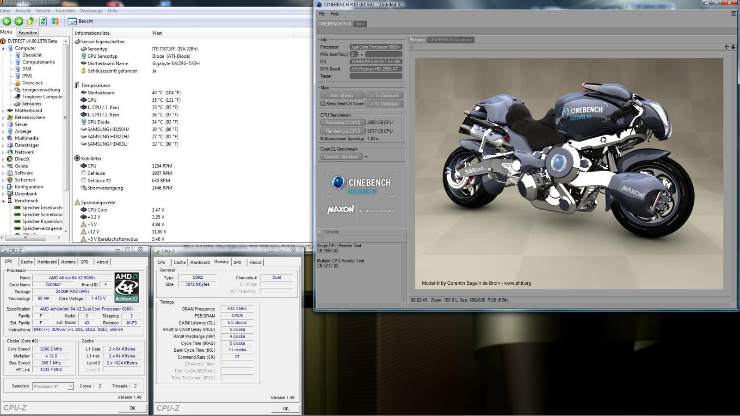740x416 pixels.
Task: Open the Hilfe menu in EVEREST
Action: [x=113, y=11]
